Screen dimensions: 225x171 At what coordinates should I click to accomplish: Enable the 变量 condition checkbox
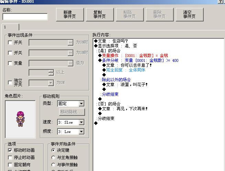[x=10, y=63]
